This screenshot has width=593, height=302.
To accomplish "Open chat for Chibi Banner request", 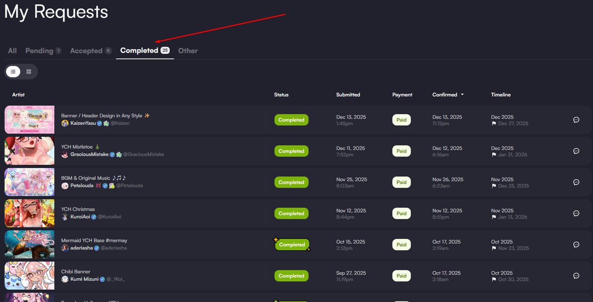I will point(576,275).
